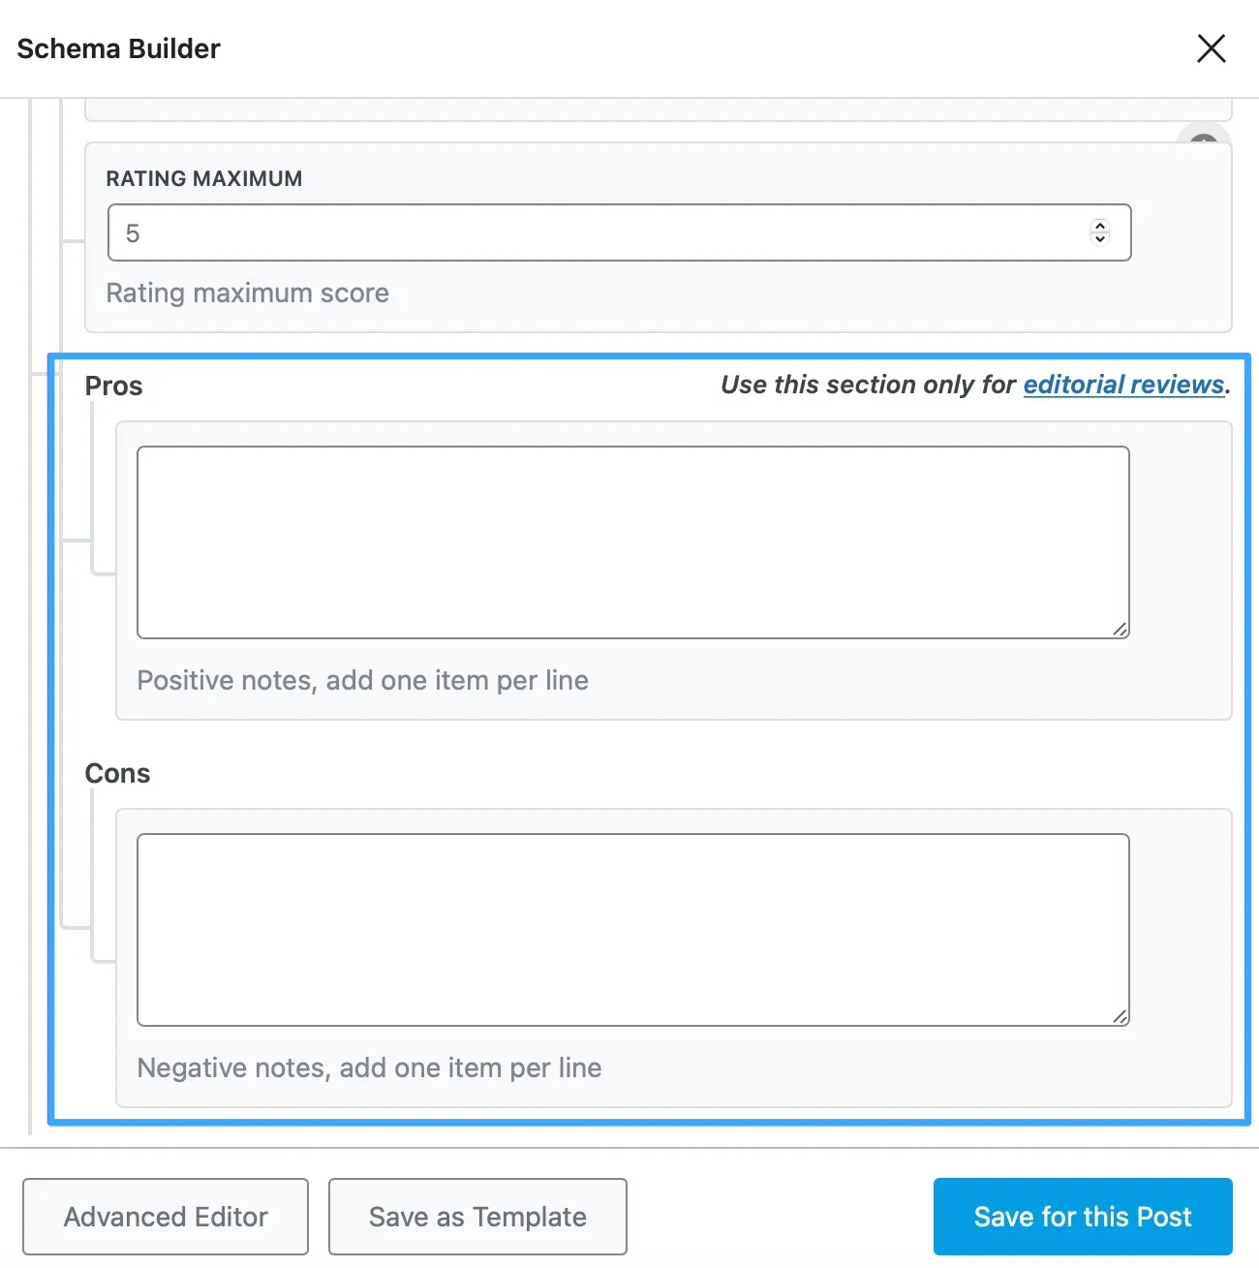Click the 'Negative notes' hint text
1259x1268 pixels.
369,1067
